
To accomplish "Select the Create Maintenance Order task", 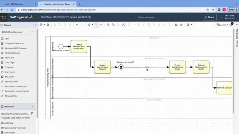I will coord(177,67).
